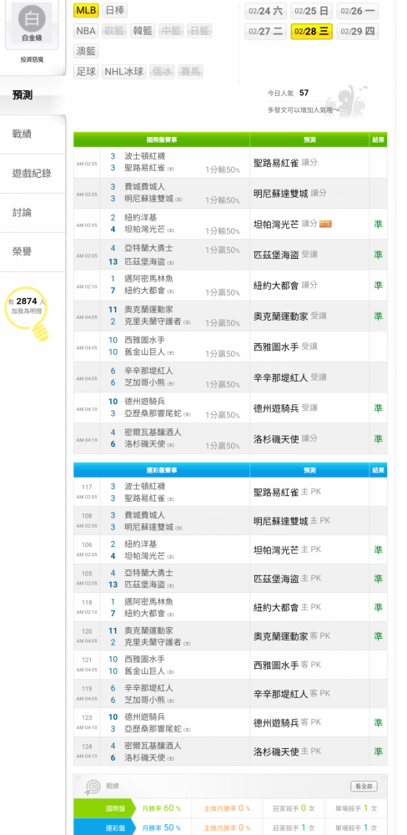Click prediction 辛辛那堤紅人 客 PK in 運彩盤
Screen dimensions: 407x835
(x=292, y=694)
